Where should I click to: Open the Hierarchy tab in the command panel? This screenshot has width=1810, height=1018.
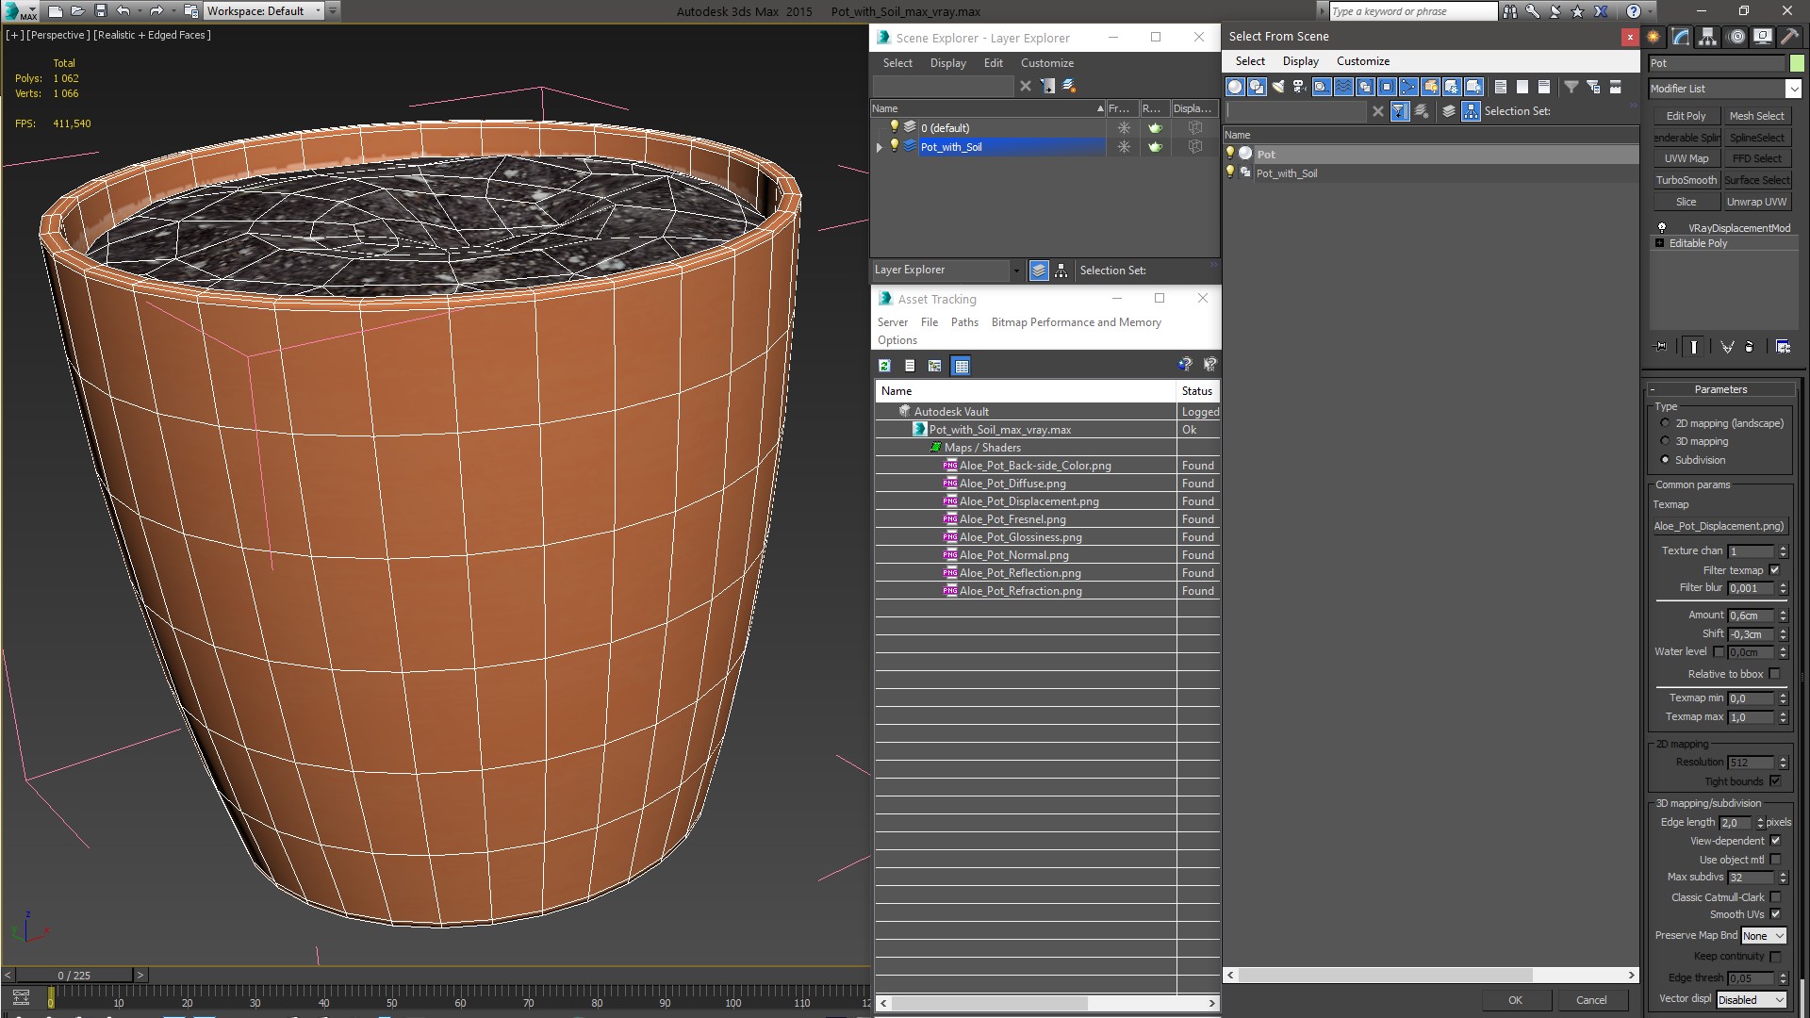pyautogui.click(x=1707, y=37)
